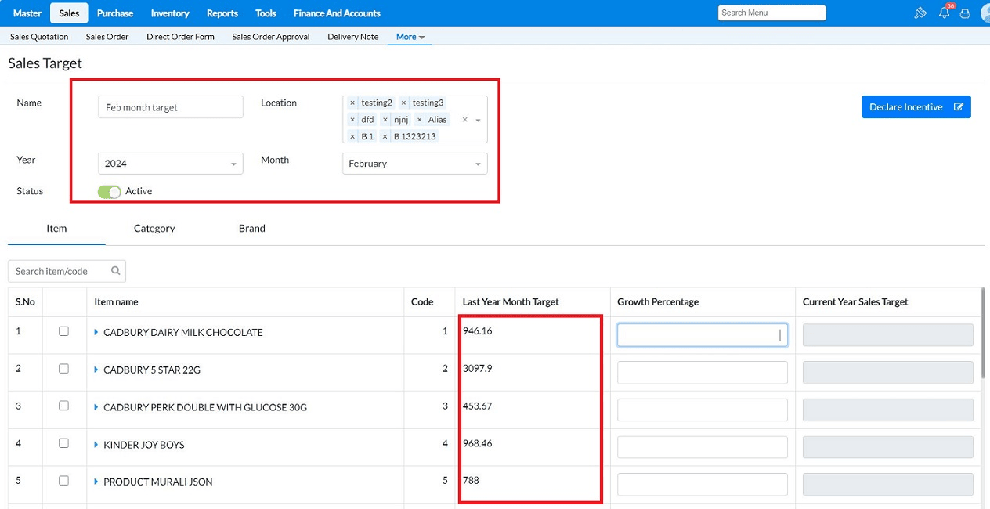990x509 pixels.
Task: Open Finance And Accounts menu
Action: (x=337, y=13)
